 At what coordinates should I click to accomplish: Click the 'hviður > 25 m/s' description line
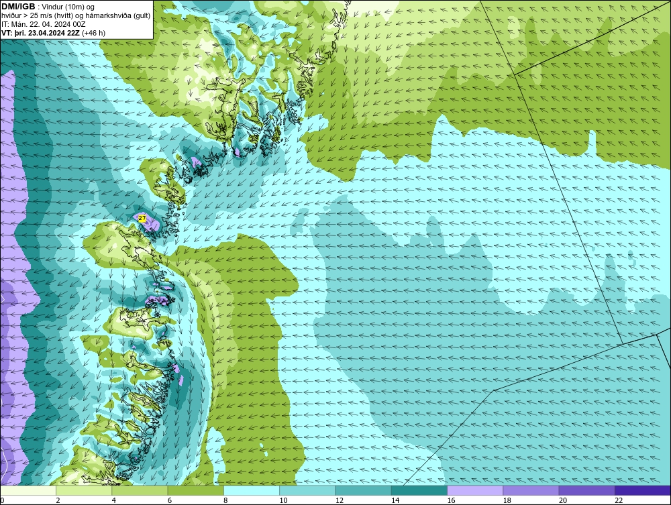point(76,16)
